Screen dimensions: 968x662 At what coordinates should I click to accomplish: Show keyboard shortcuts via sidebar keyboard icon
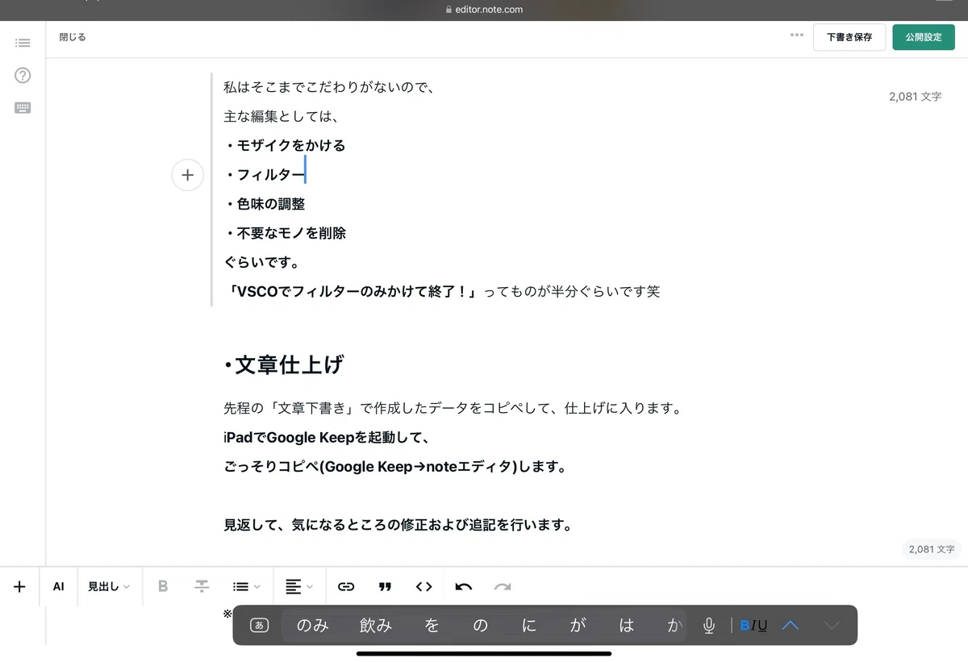(23, 107)
